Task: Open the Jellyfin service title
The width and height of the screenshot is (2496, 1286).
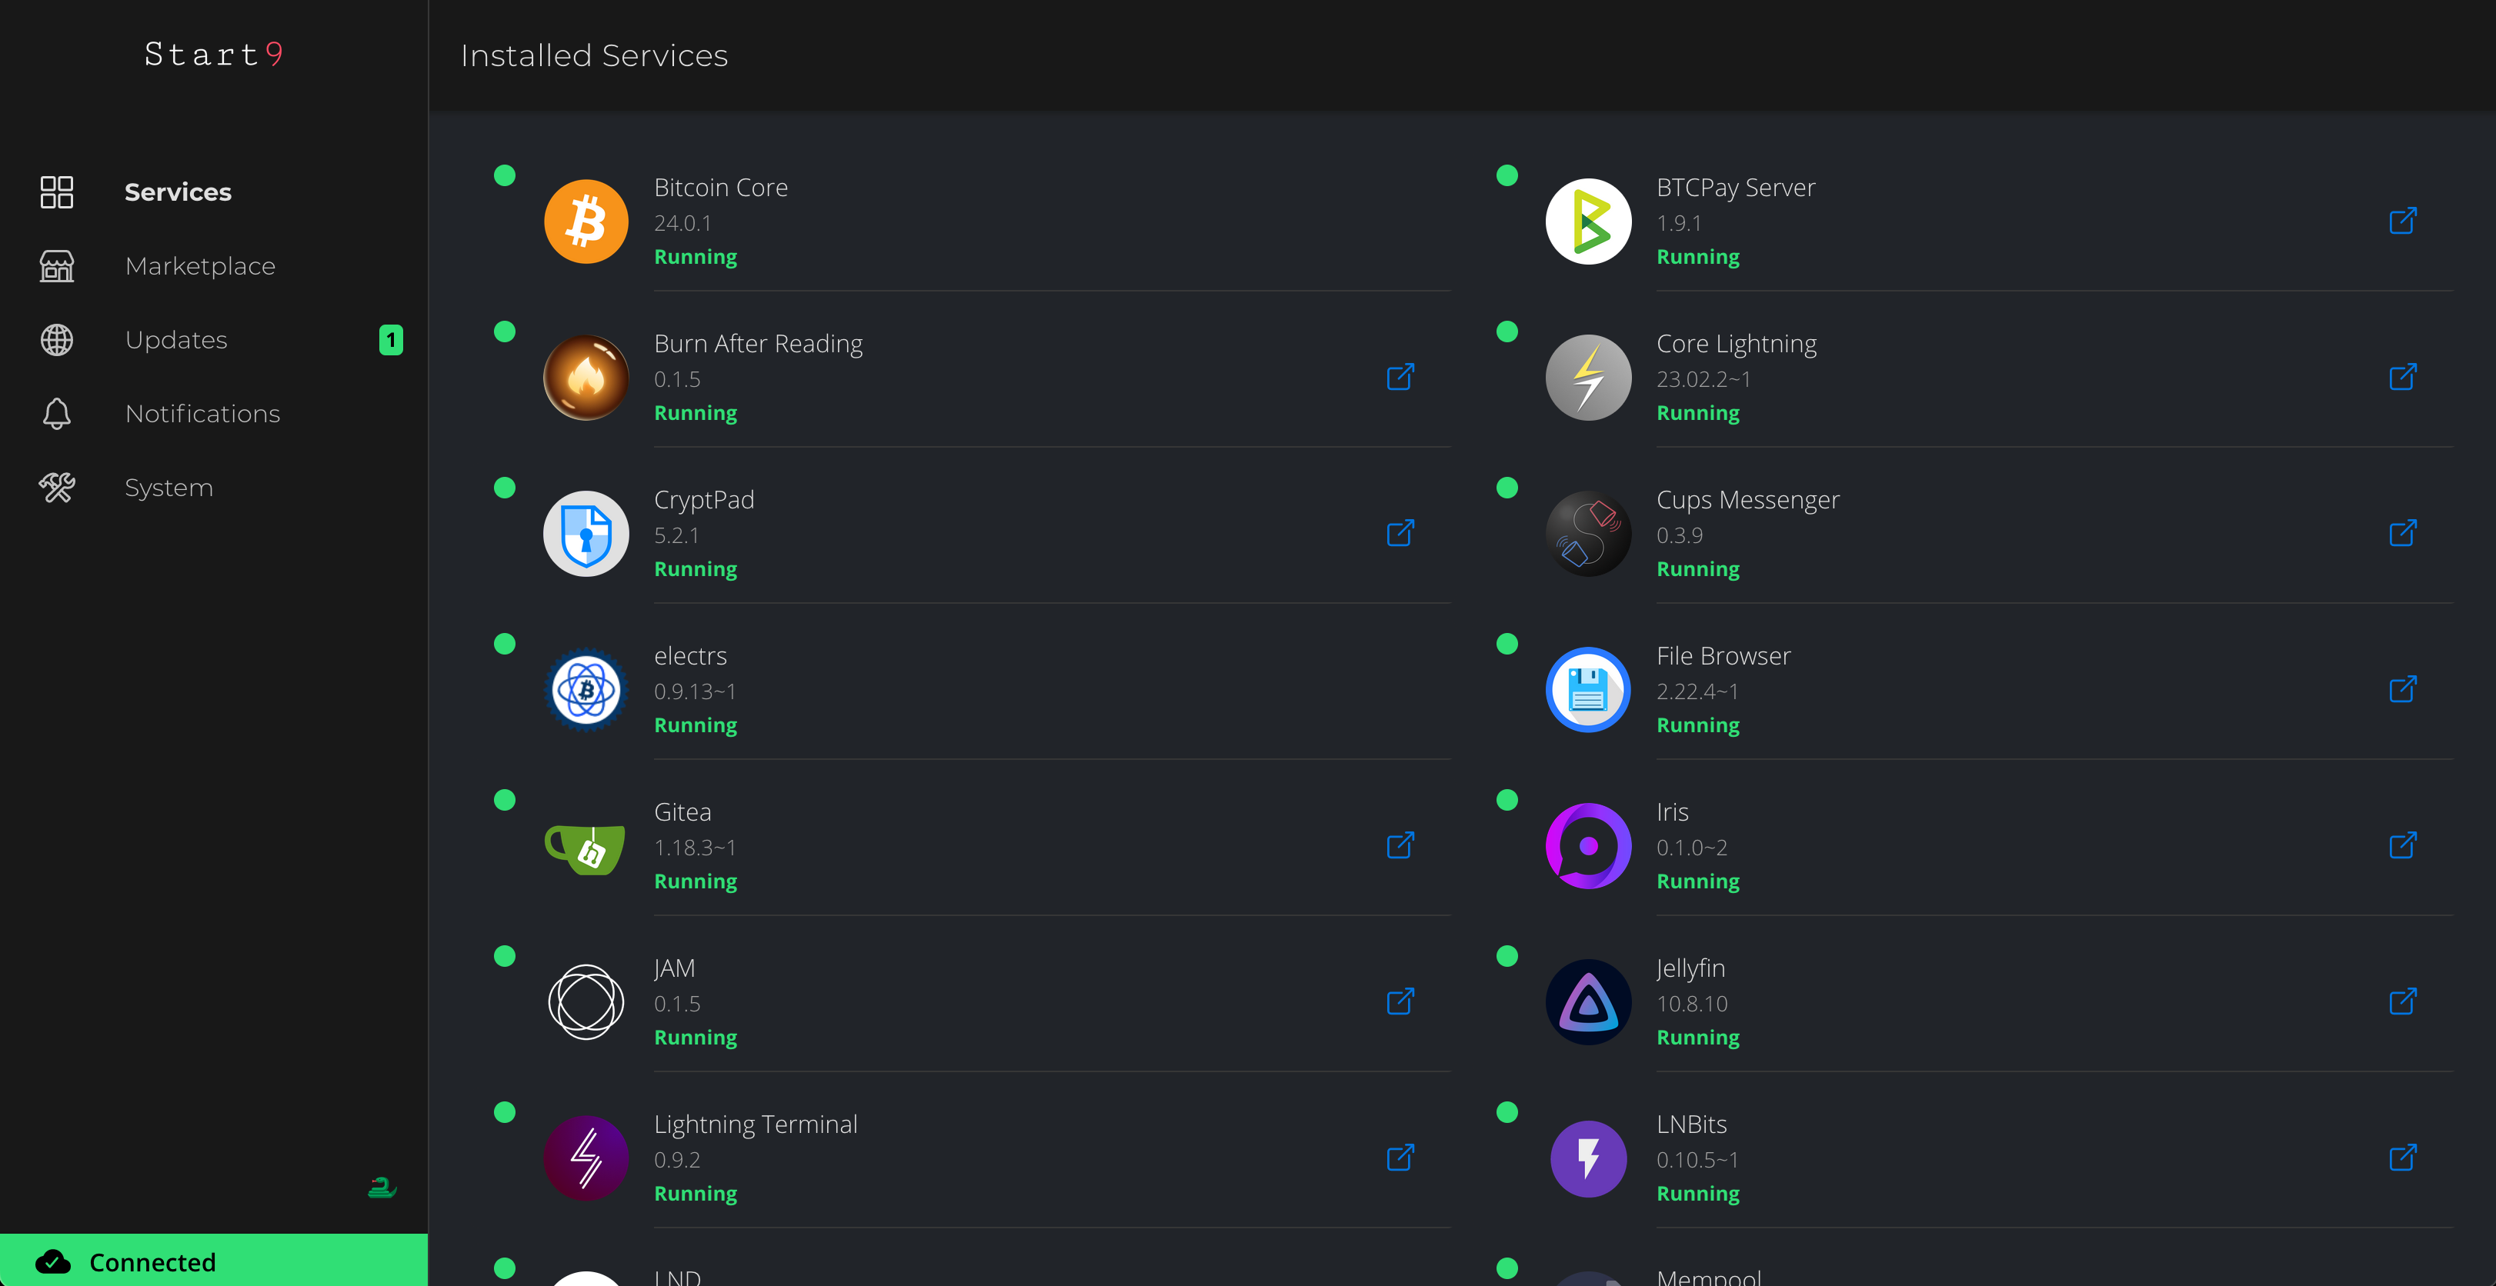Action: click(1691, 968)
